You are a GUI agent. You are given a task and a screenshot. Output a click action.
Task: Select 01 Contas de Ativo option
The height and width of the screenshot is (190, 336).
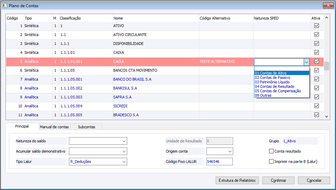(x=282, y=73)
